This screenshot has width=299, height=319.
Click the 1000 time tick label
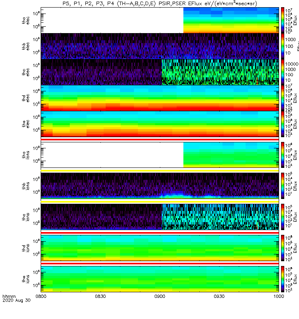[x=278, y=296]
